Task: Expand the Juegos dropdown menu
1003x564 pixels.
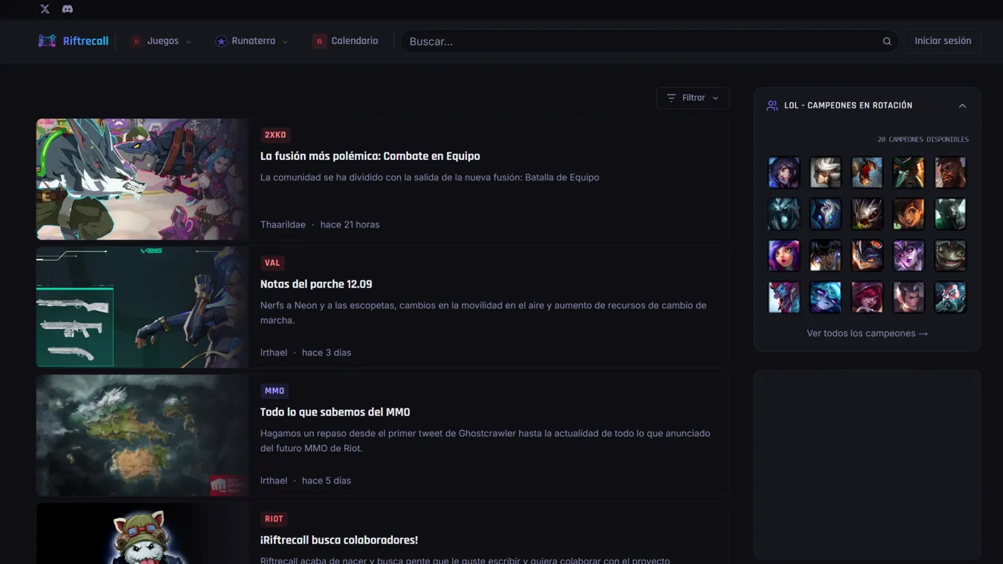Action: click(x=160, y=41)
